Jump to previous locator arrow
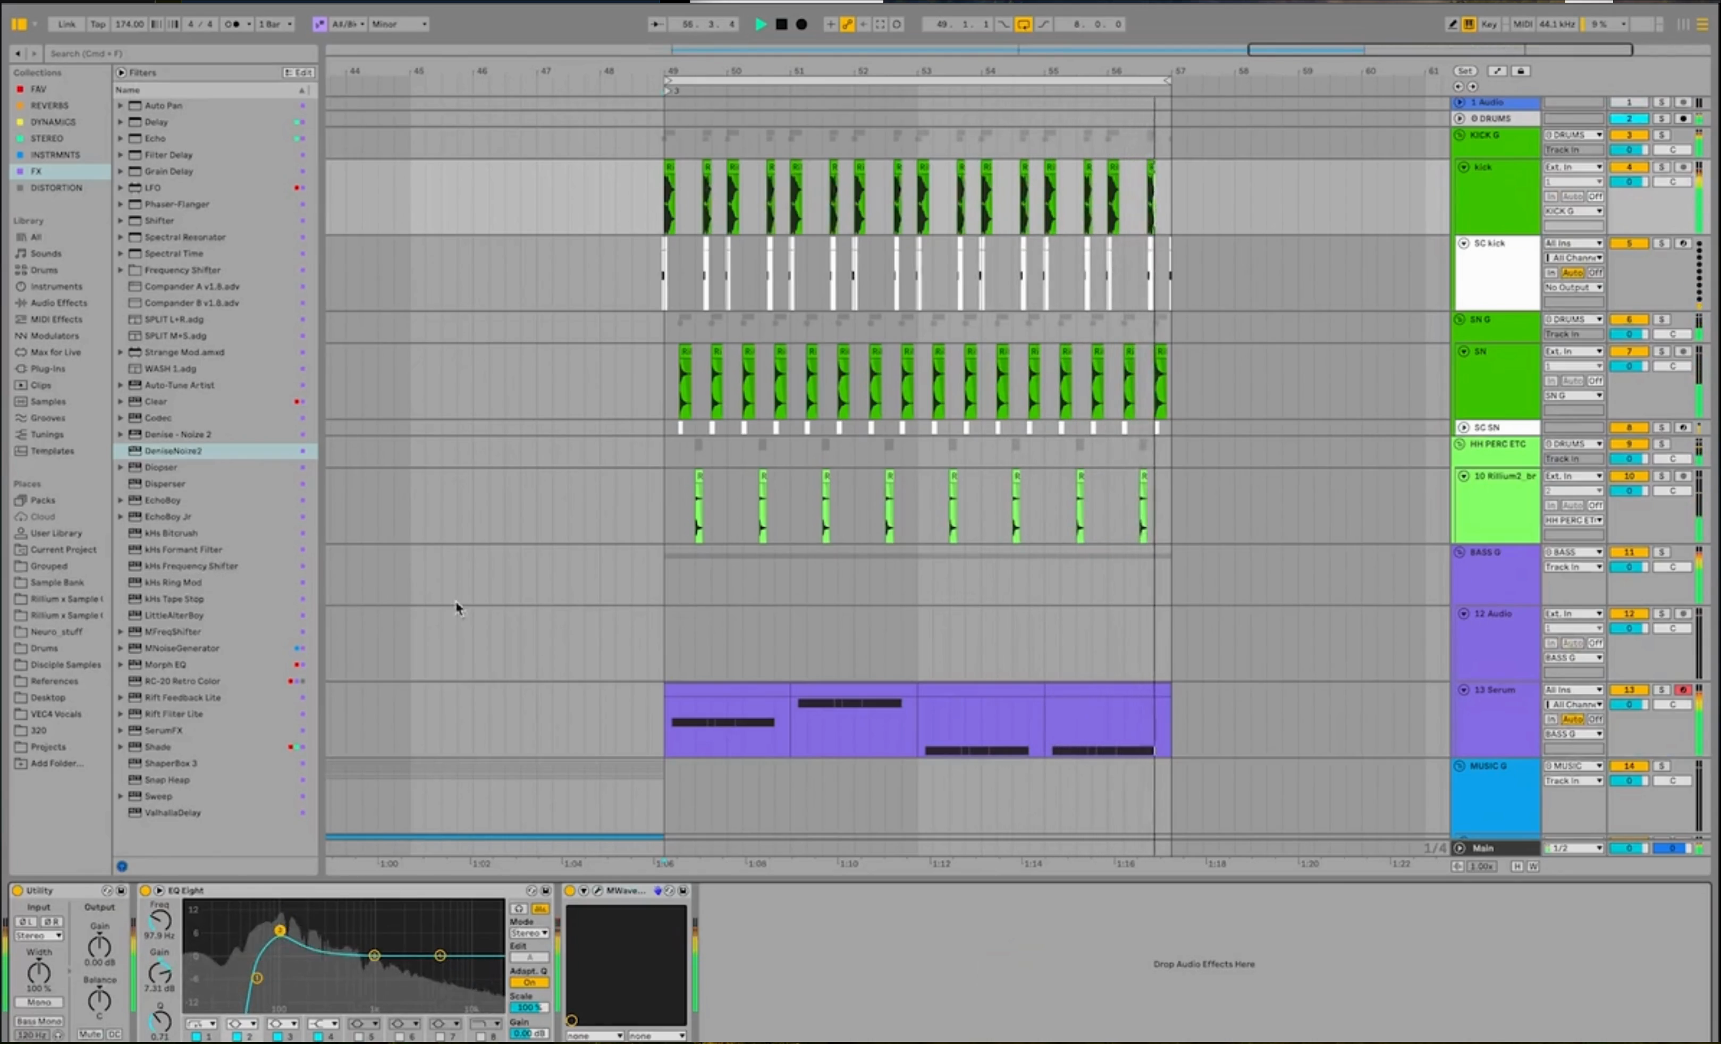The height and width of the screenshot is (1044, 1721). tap(1458, 87)
